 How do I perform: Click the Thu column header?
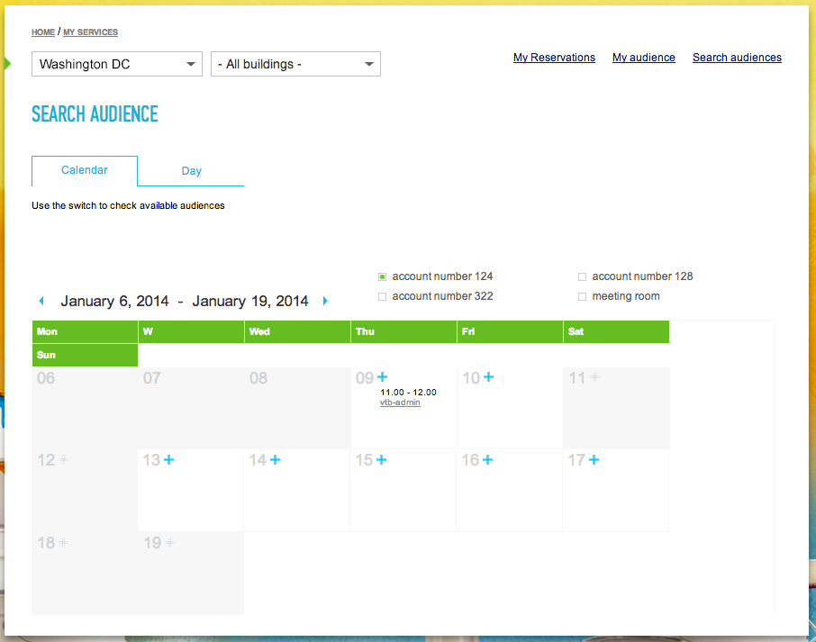[403, 331]
